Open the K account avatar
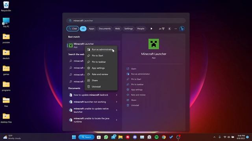The image size is (252, 141). coord(169,29)
